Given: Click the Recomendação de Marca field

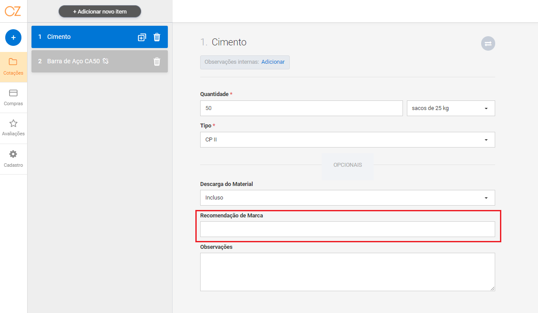Looking at the screenshot, I should pyautogui.click(x=347, y=229).
